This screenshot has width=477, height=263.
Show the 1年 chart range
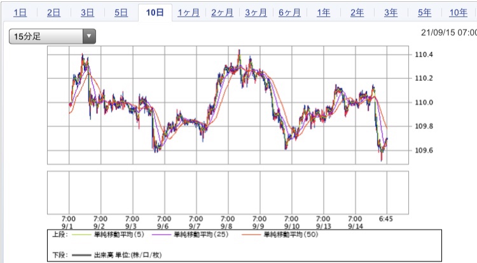pyautogui.click(x=323, y=13)
